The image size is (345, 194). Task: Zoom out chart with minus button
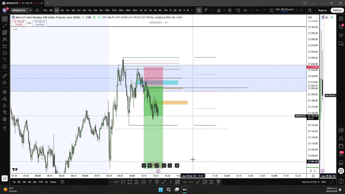click(x=144, y=165)
